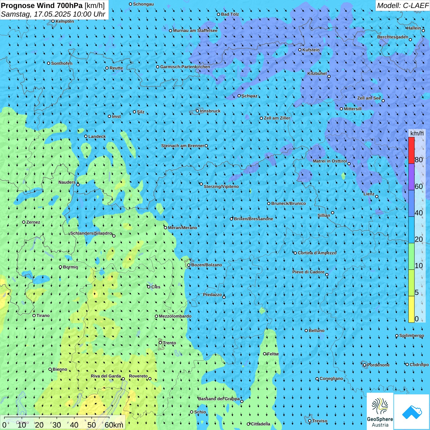Click the Sillian label
Viewport: 430px width, 430px height.
click(x=324, y=215)
